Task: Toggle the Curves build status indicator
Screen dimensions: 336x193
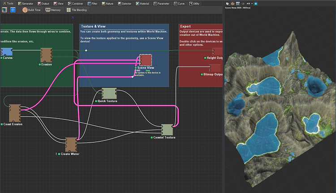Action: 1,58
